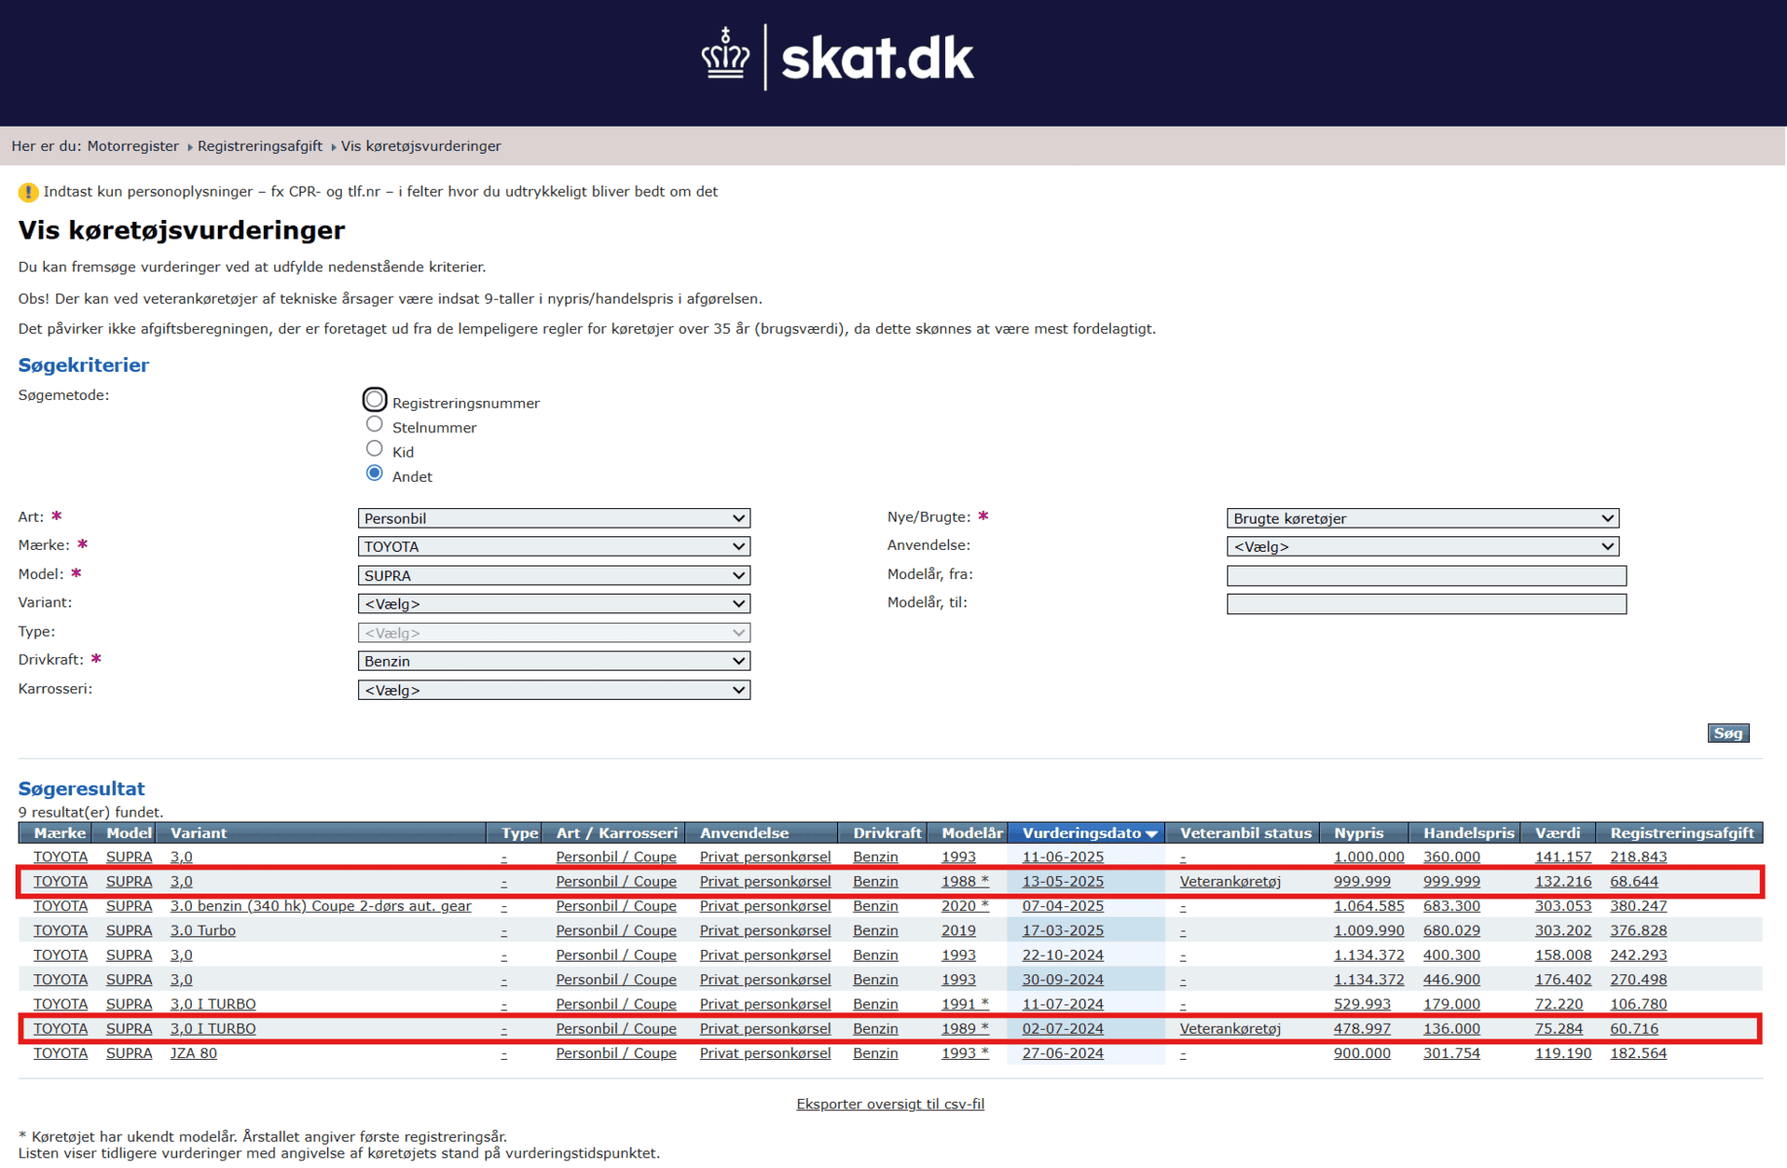Open the Drivkraft dropdown showing Benzin
This screenshot has width=1787, height=1168.
[x=554, y=662]
